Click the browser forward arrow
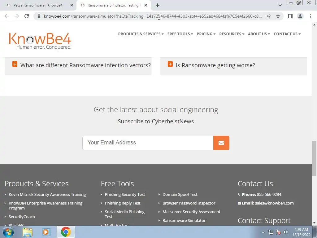This screenshot has height=238, width=317. (x=17, y=16)
